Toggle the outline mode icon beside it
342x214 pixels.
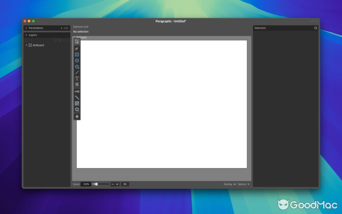(x=60, y=40)
